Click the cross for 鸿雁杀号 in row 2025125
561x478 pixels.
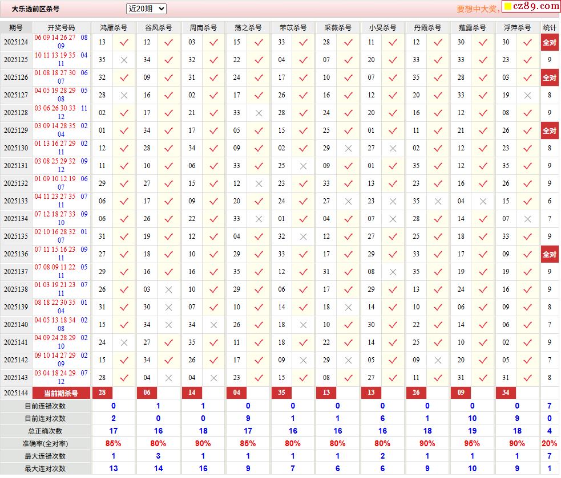tap(124, 60)
